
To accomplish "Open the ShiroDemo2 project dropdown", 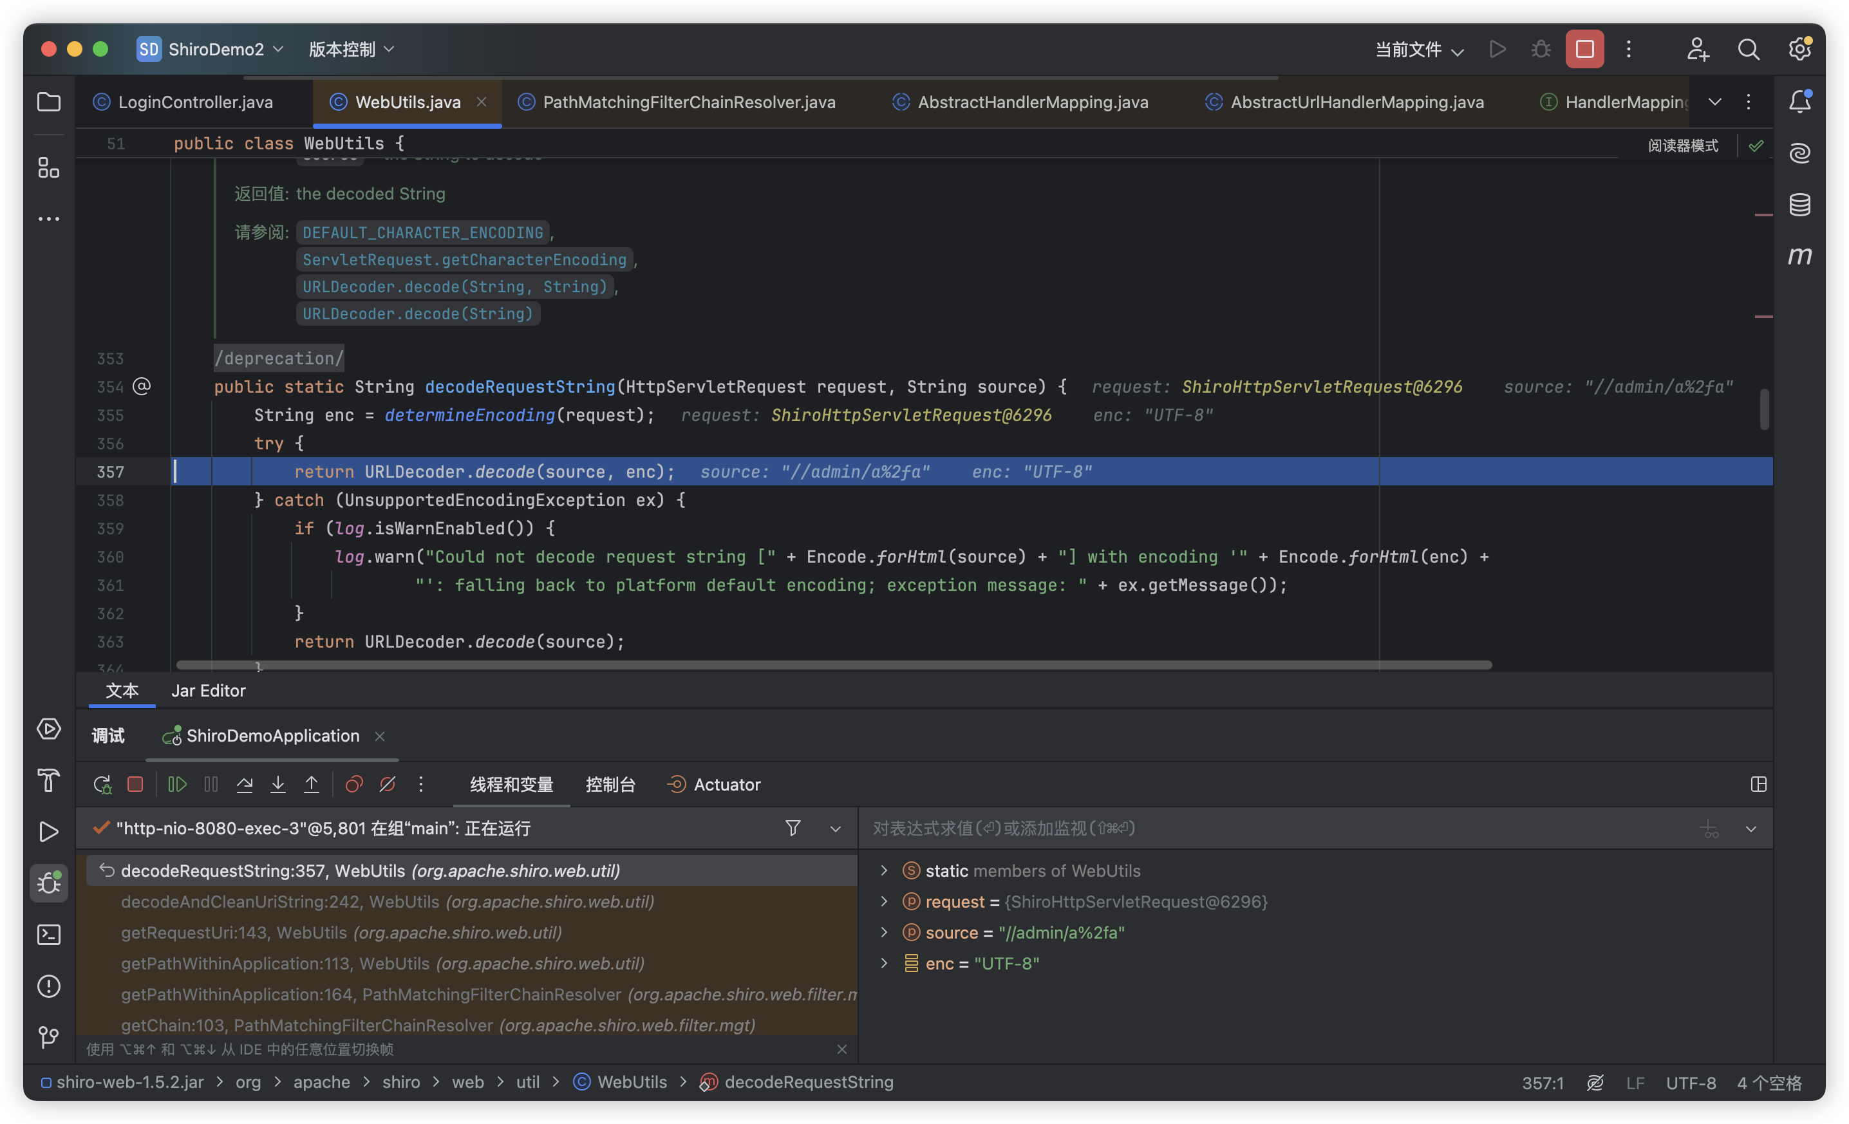I will click(210, 50).
